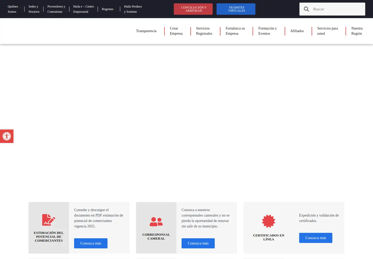This screenshot has height=259, width=373.
Task: Click Conozca más for corresponsales camerales
Action: tap(198, 243)
